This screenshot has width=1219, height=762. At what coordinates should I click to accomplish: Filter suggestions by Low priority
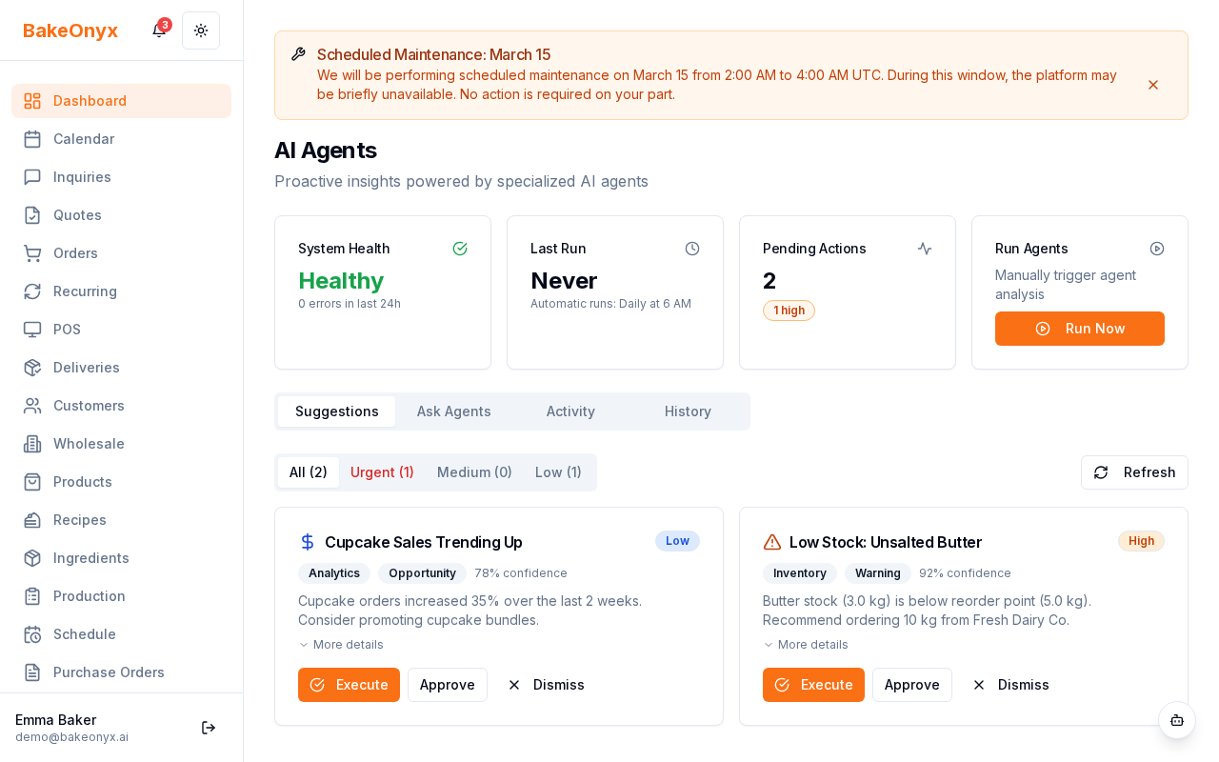tap(558, 472)
